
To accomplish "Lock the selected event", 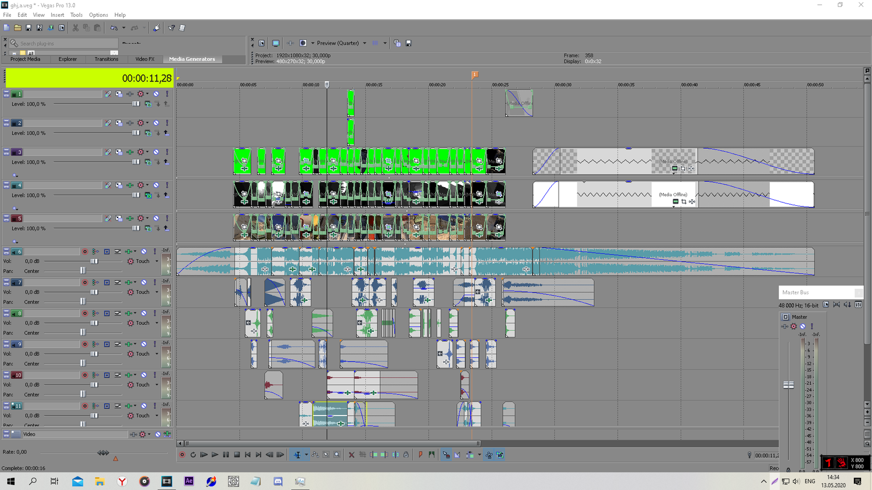I will pyautogui.click(x=406, y=455).
